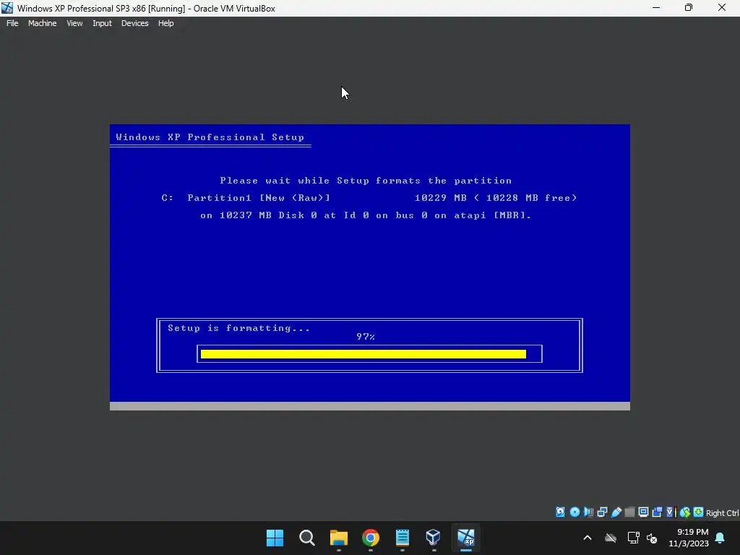Minimize the VirtualBox window
Image resolution: width=740 pixels, height=555 pixels.
pyautogui.click(x=656, y=8)
